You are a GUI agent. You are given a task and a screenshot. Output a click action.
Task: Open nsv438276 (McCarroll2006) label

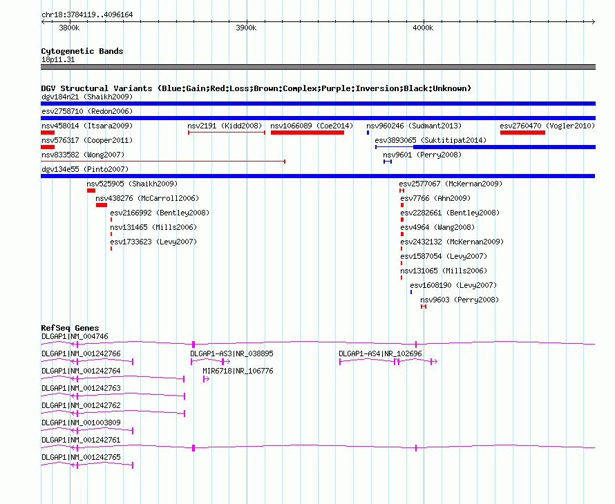[147, 198]
